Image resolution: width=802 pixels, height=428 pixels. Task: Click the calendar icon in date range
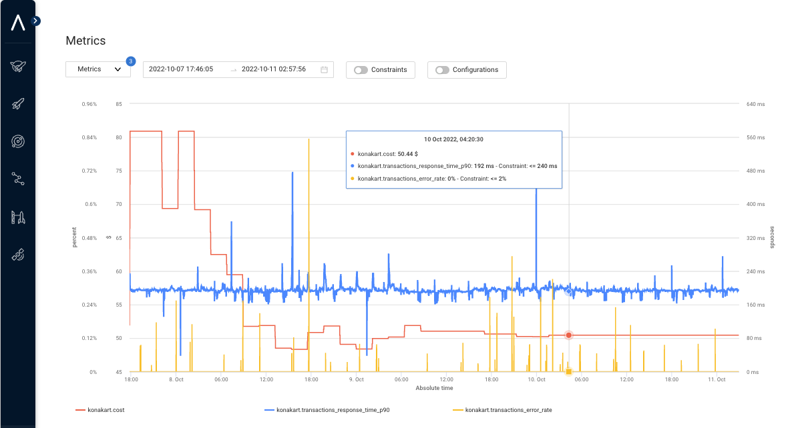pyautogui.click(x=324, y=69)
